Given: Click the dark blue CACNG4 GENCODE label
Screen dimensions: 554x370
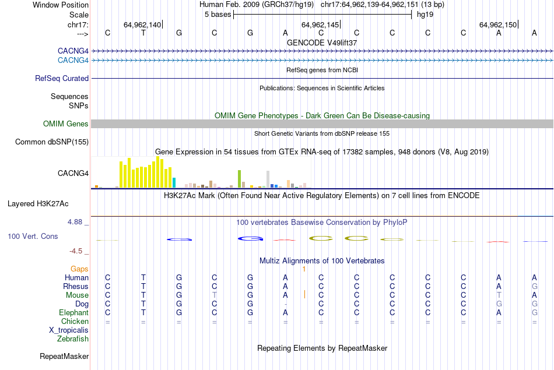Looking at the screenshot, I should [x=73, y=51].
